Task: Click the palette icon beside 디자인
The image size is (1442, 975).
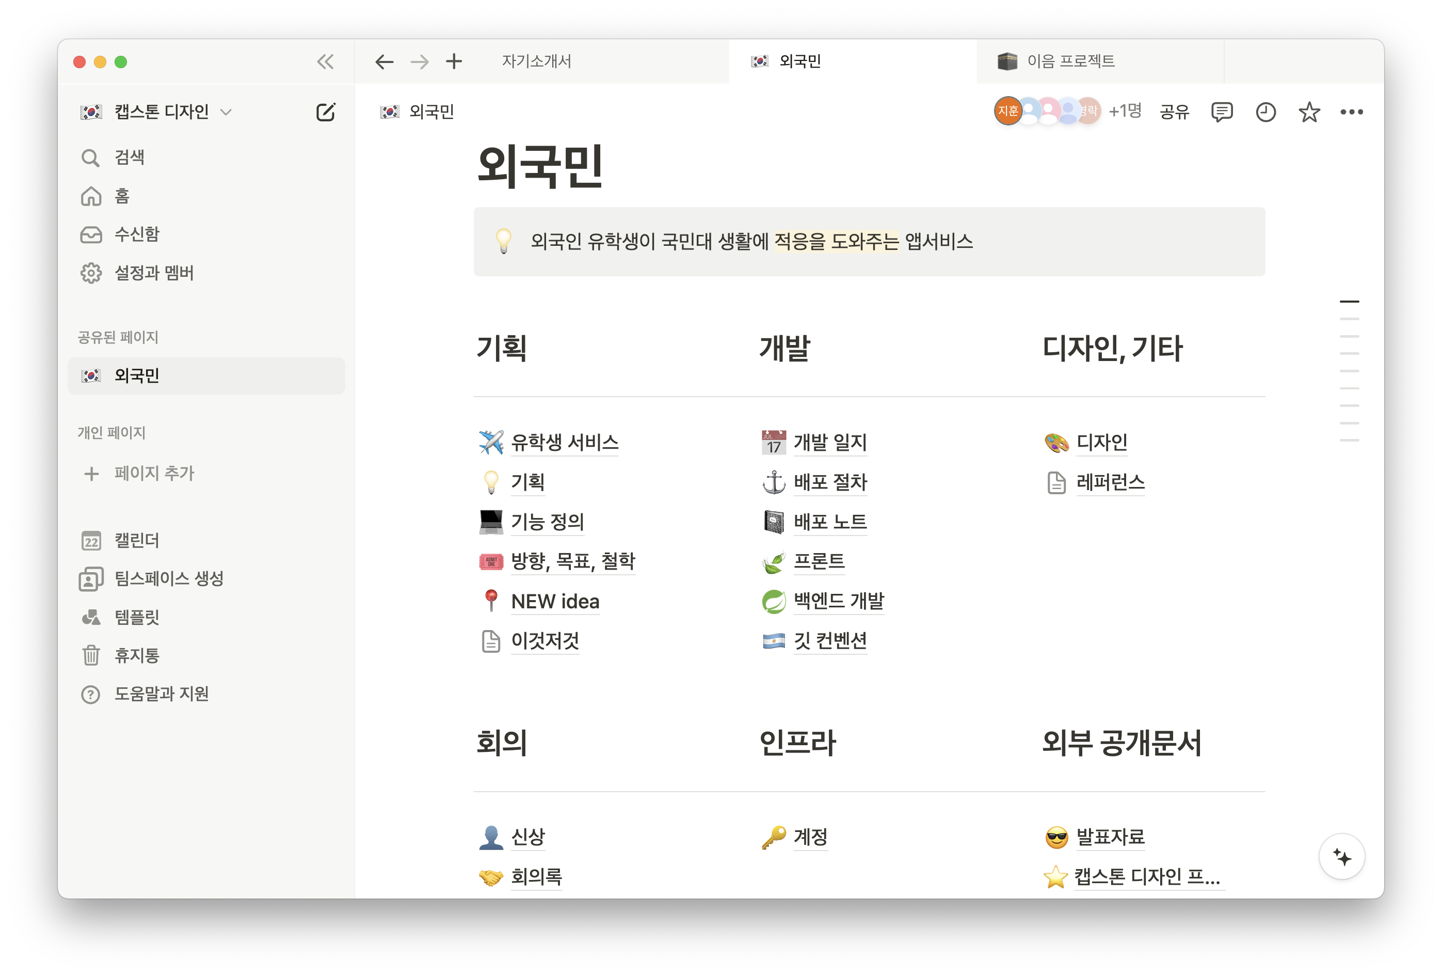Action: point(1056,442)
